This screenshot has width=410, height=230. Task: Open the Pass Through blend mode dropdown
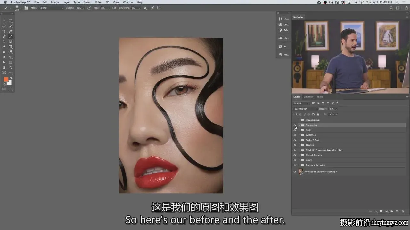(x=305, y=109)
